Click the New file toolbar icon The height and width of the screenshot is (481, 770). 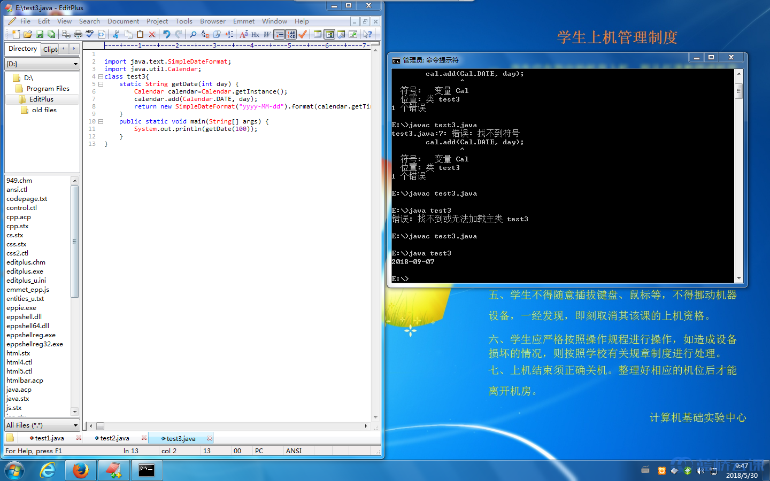(16, 34)
